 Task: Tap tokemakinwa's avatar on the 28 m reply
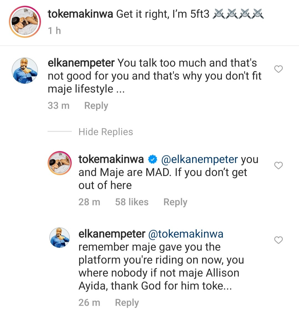(x=60, y=163)
